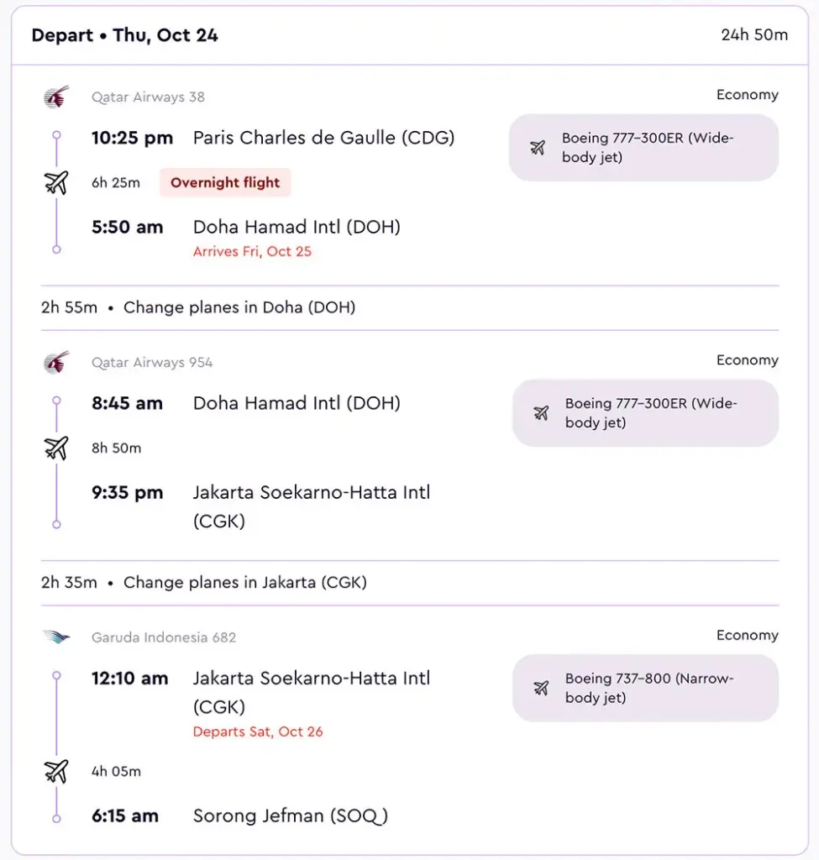Click the plane icon beside 8h 50m duration

[56, 448]
